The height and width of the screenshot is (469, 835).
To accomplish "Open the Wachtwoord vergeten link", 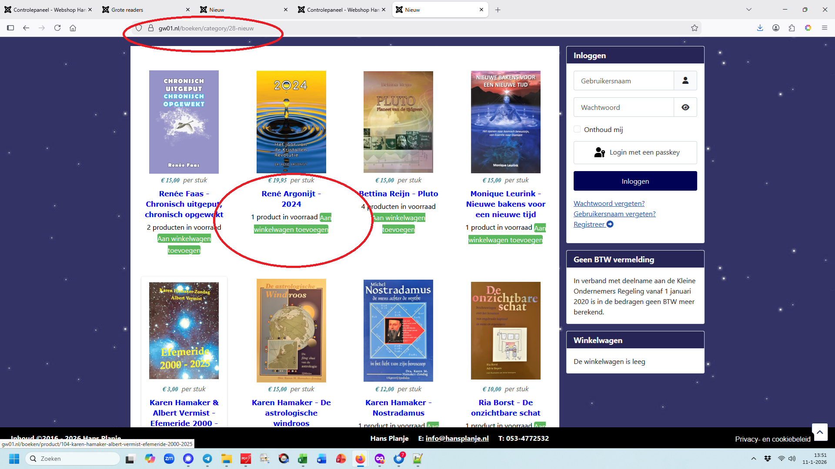I will pyautogui.click(x=609, y=203).
